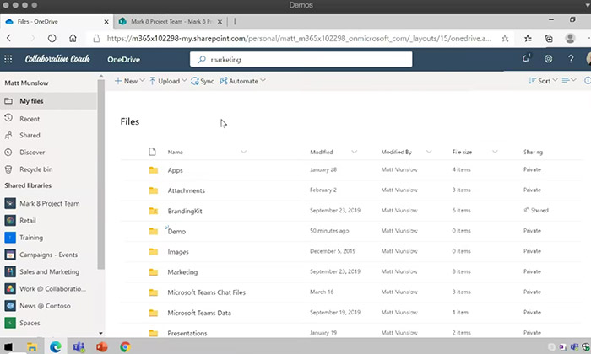Open the settings gear in OneDrive header

pos(549,59)
